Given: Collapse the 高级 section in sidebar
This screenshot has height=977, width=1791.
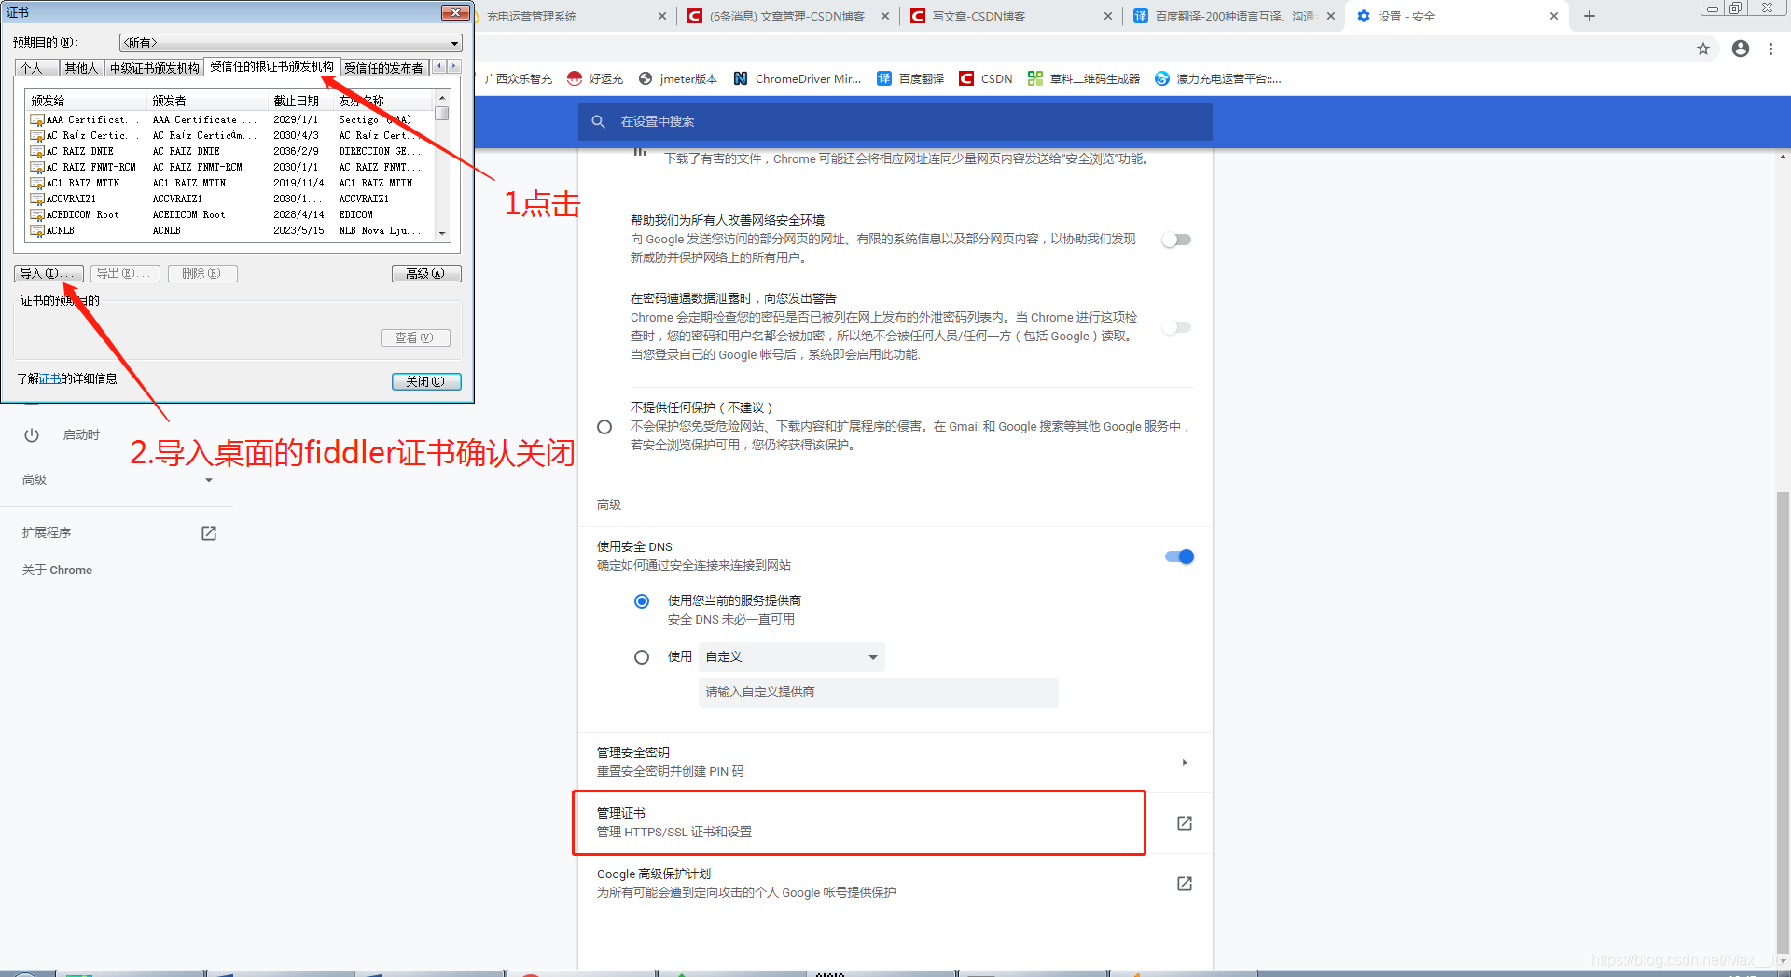Looking at the screenshot, I should point(208,480).
